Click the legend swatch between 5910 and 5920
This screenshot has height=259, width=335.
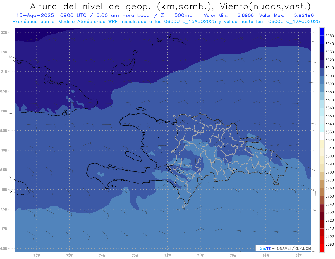click(322, 64)
